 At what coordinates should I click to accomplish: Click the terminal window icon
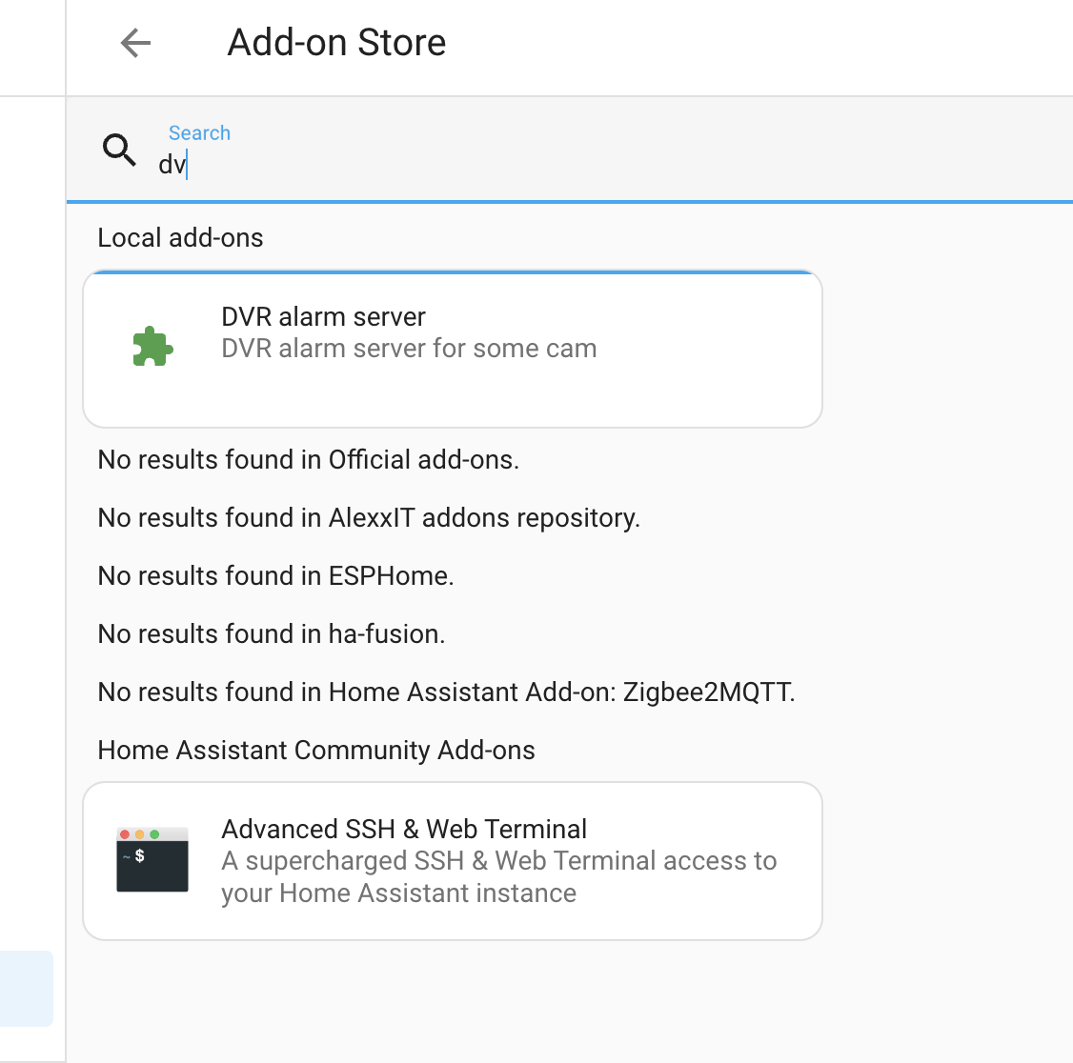[152, 859]
